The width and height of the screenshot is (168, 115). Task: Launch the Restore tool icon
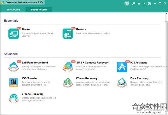pyautogui.click(x=68, y=34)
